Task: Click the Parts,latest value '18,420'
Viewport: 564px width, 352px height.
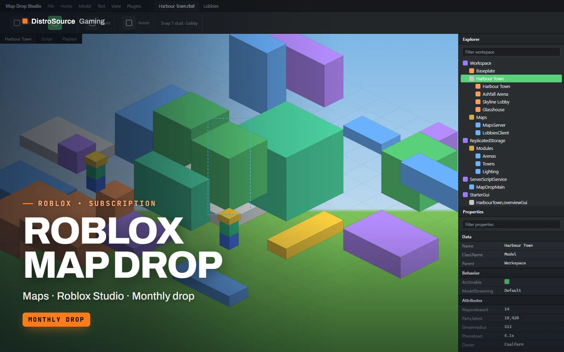Action: click(511, 318)
